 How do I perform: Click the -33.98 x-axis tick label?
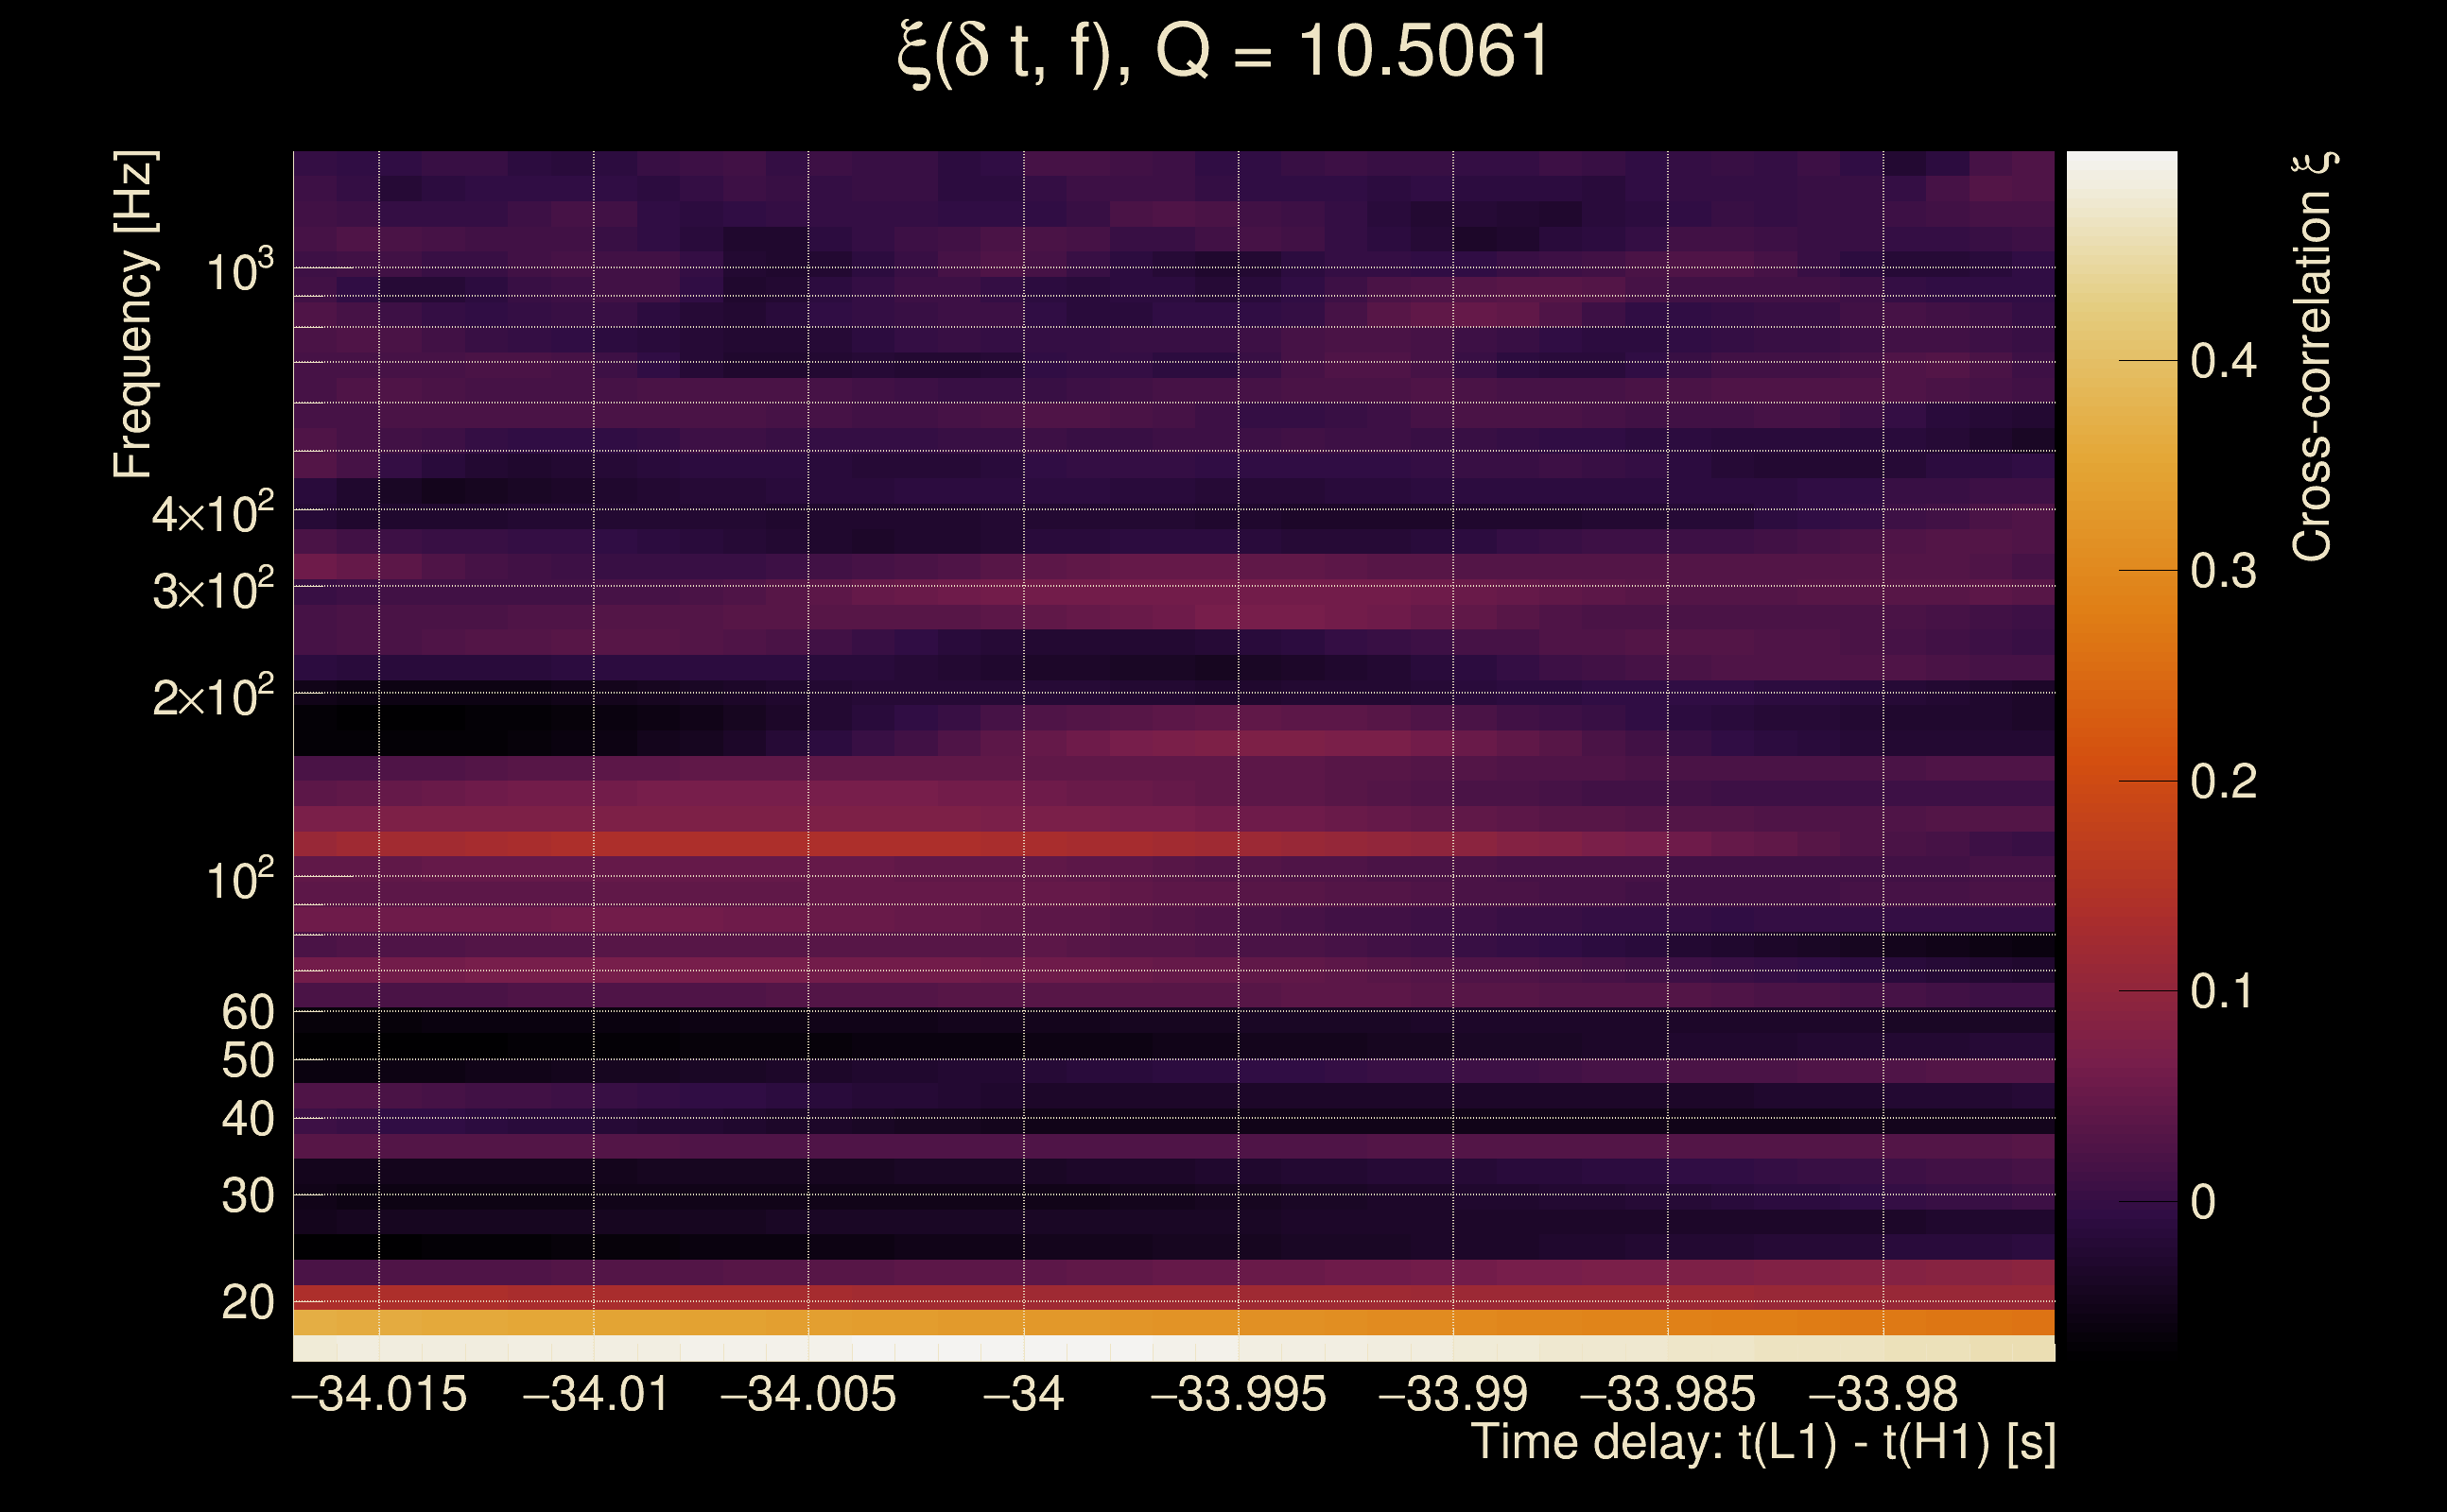click(x=1883, y=1394)
